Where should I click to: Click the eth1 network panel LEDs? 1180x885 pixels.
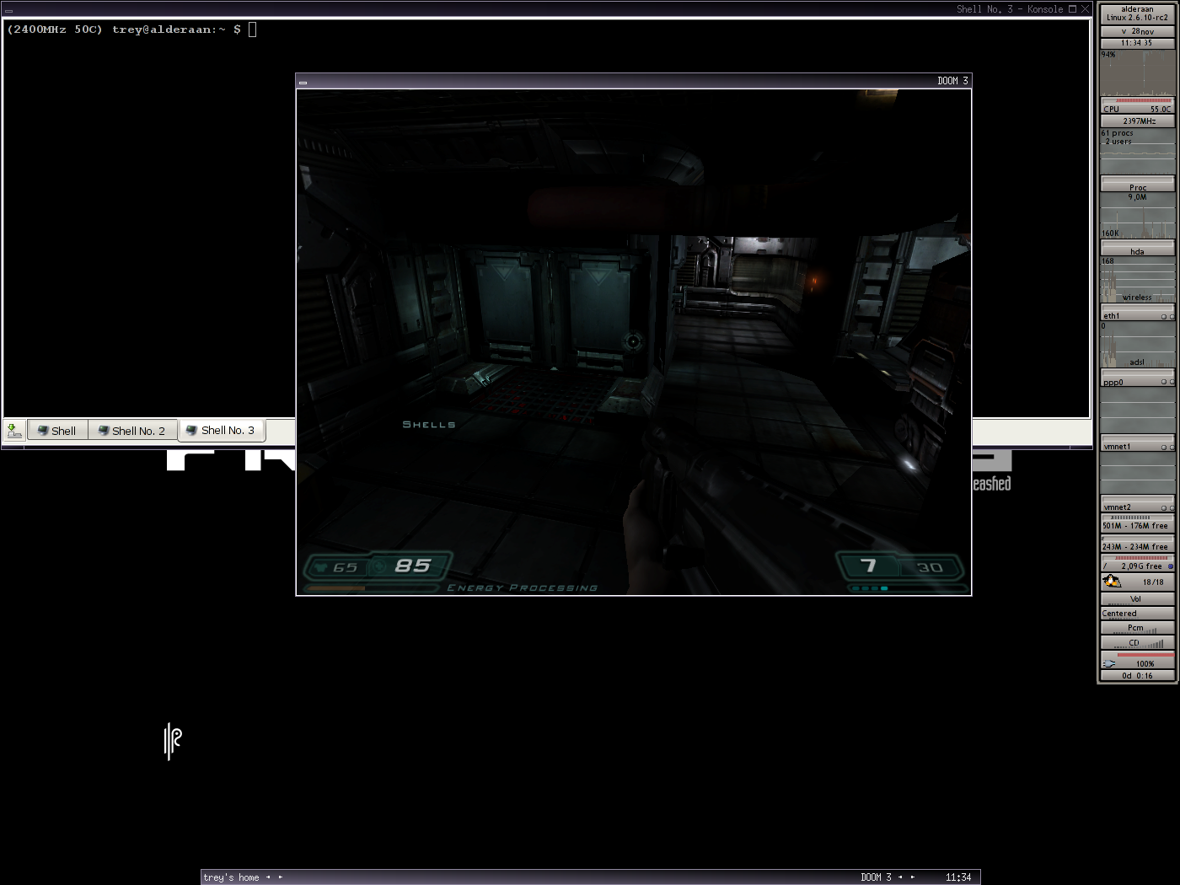[x=1167, y=317]
